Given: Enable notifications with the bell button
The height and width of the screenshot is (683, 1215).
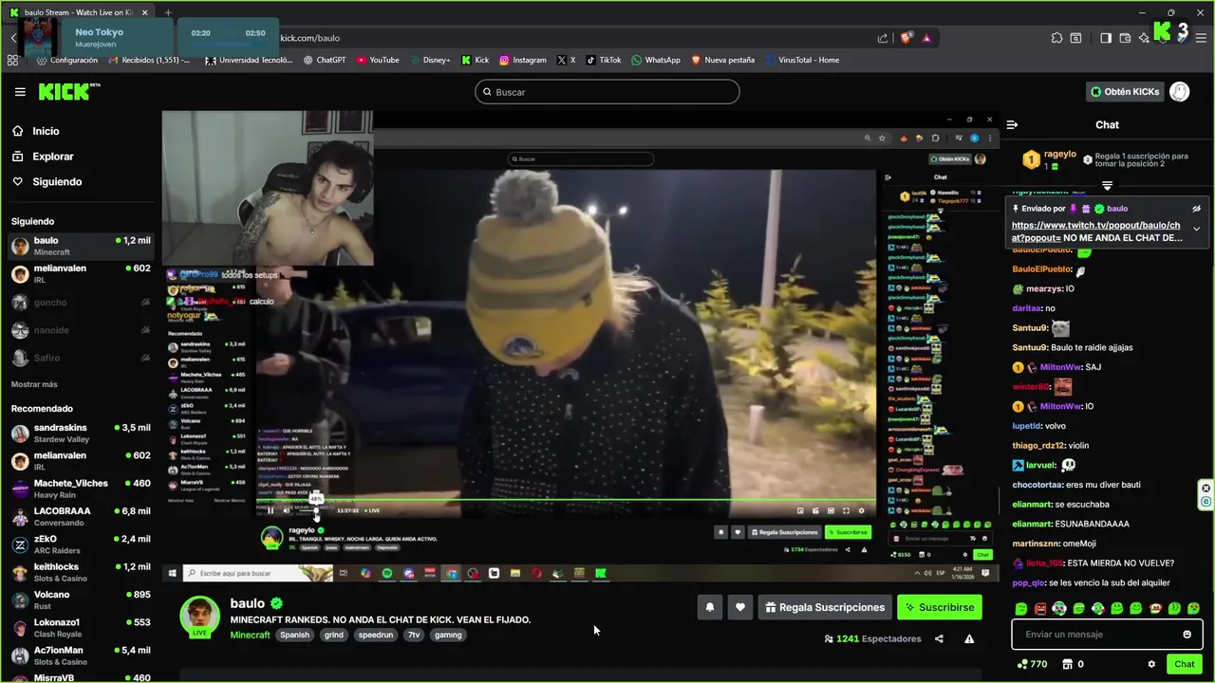Looking at the screenshot, I should [x=710, y=607].
